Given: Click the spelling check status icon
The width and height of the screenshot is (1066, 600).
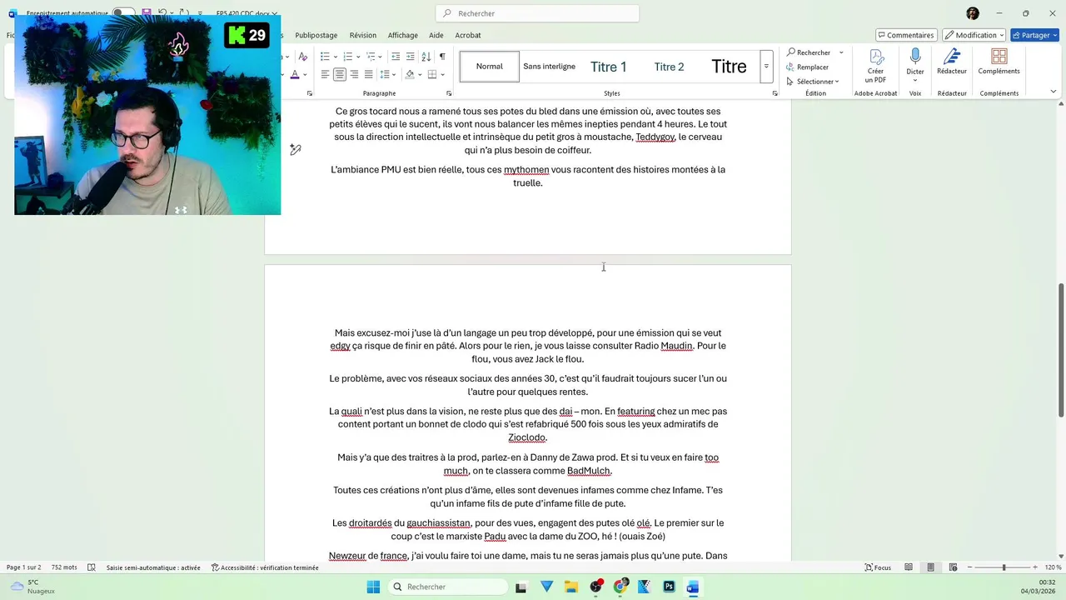Looking at the screenshot, I should [92, 567].
